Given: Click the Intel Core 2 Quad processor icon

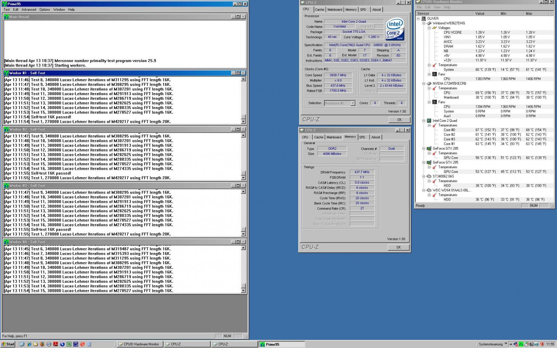Looking at the screenshot, I should point(429,120).
